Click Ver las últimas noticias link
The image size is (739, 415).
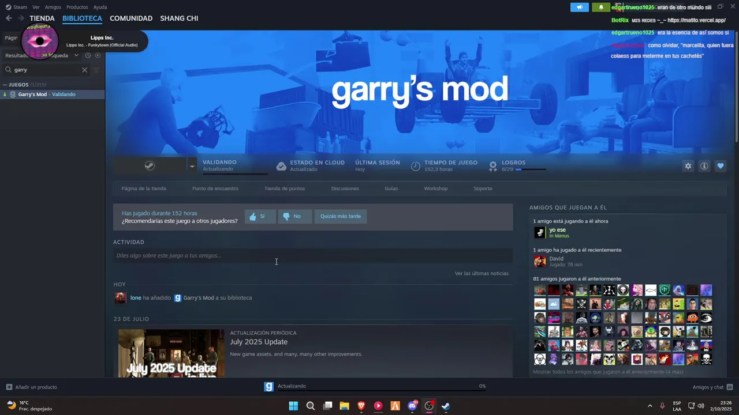click(x=482, y=273)
